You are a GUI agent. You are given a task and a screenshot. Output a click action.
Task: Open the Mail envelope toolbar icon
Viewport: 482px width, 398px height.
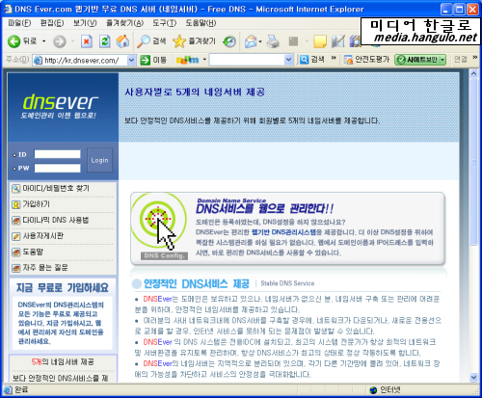tap(251, 41)
